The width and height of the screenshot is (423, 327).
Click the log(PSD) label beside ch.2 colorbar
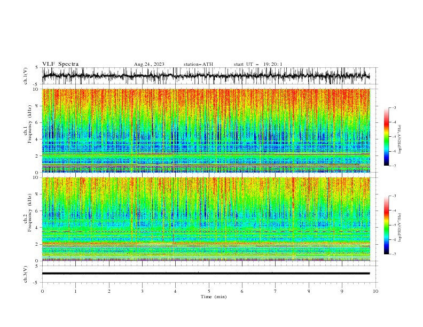pyautogui.click(x=399, y=228)
